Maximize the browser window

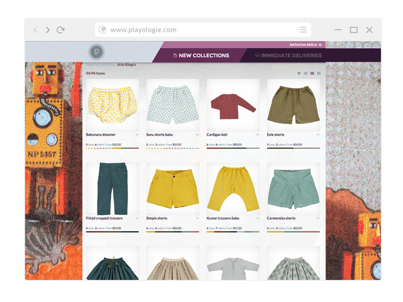(x=354, y=30)
